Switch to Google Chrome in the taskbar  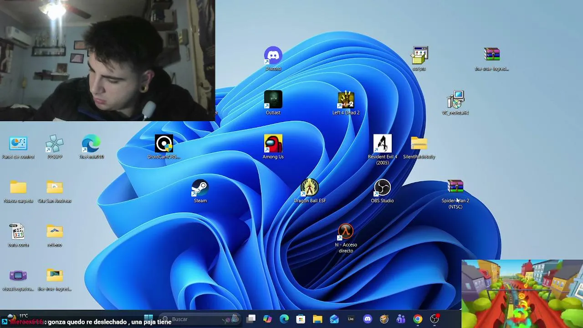click(x=418, y=319)
